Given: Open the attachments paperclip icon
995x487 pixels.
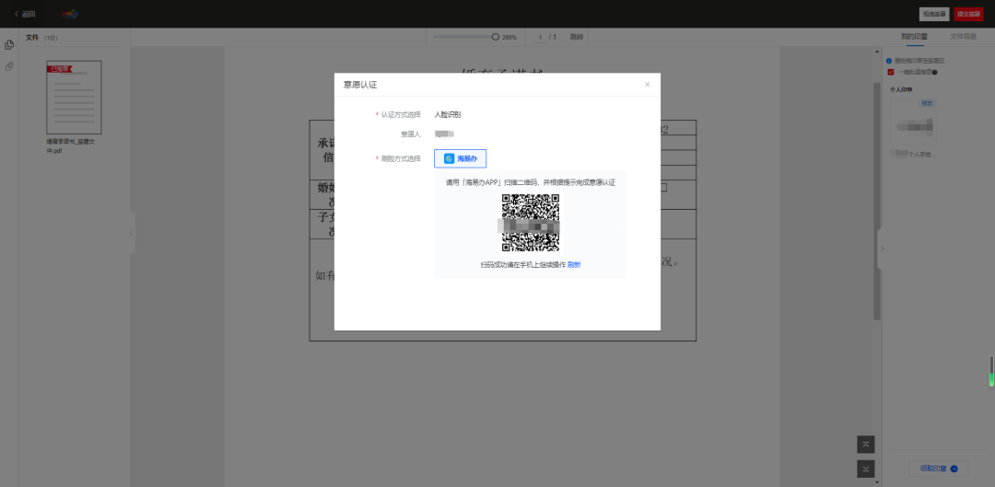Looking at the screenshot, I should click(x=9, y=66).
